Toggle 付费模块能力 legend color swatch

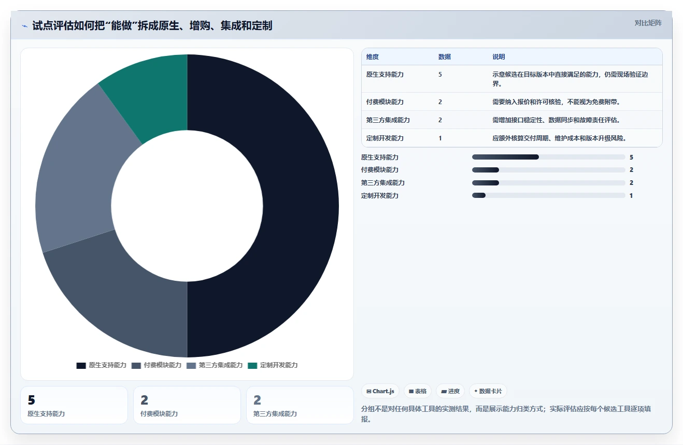(136, 365)
